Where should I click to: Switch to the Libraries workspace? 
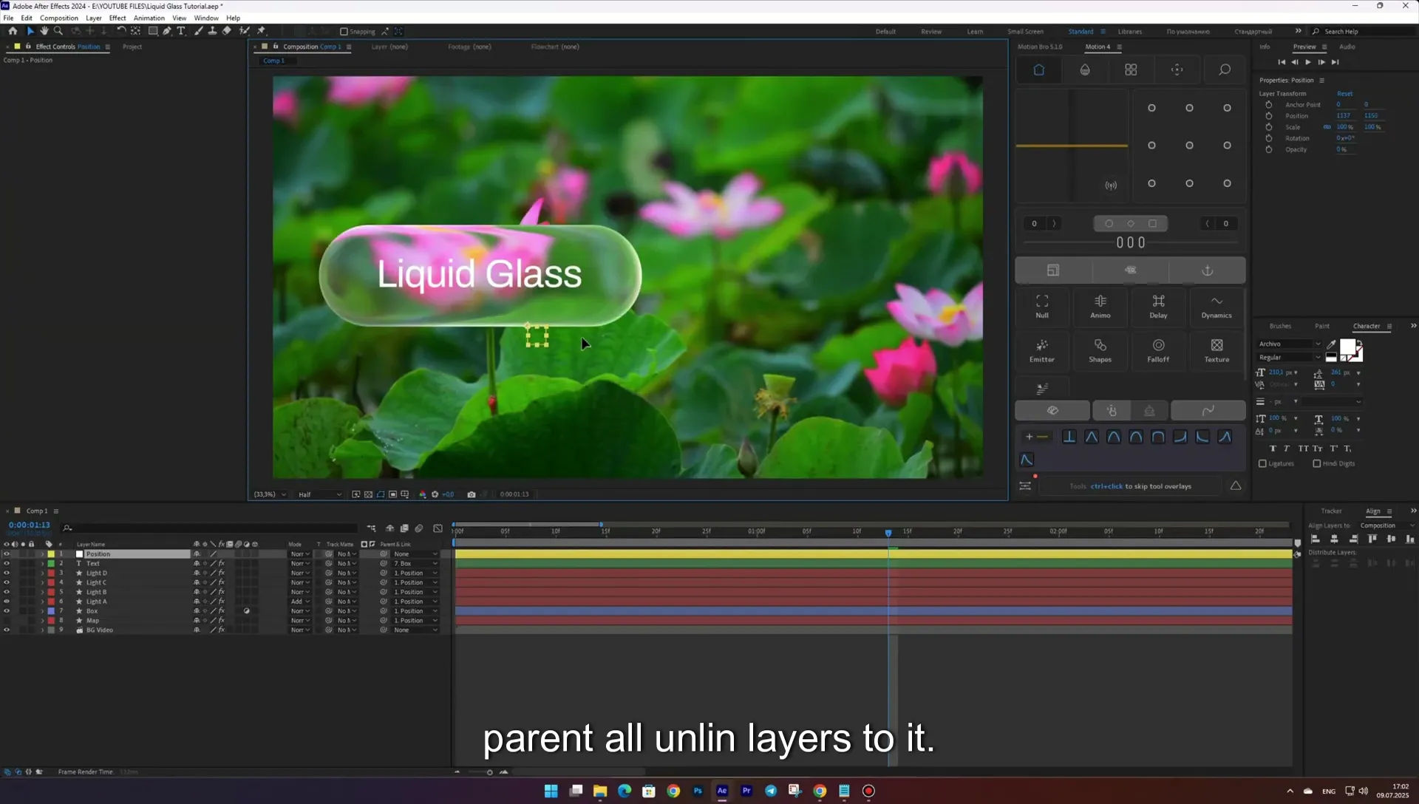[x=1129, y=32]
